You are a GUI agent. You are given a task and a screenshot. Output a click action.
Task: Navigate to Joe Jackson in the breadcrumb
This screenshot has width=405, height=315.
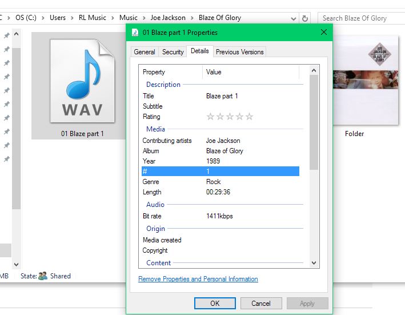[168, 18]
